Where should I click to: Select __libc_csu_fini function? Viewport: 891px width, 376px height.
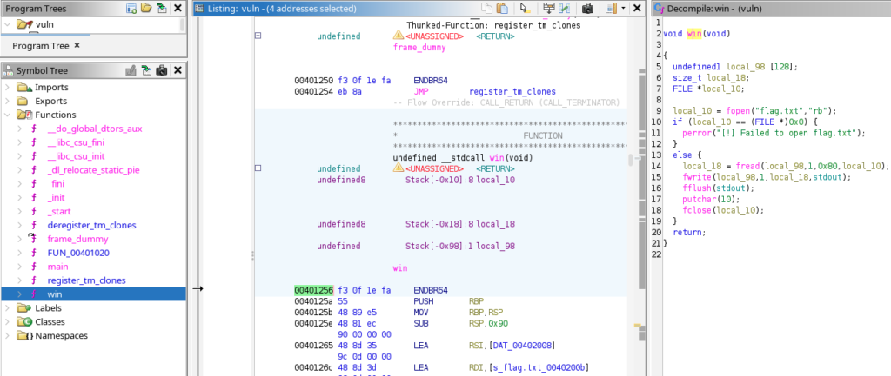point(76,142)
